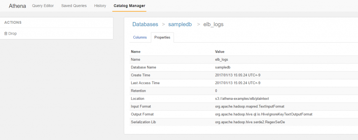Click the RegexSerDe serialization lib value
Image resolution: width=358 pixels, height=140 pixels.
250,122
